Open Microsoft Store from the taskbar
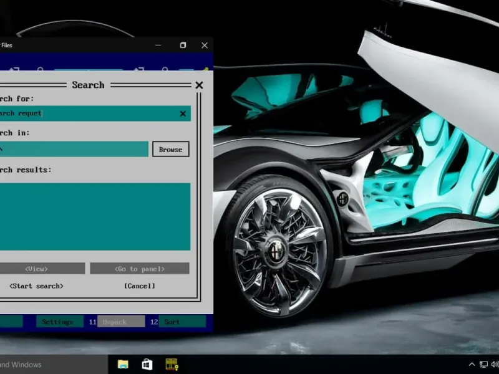499x374 pixels. 147,364
